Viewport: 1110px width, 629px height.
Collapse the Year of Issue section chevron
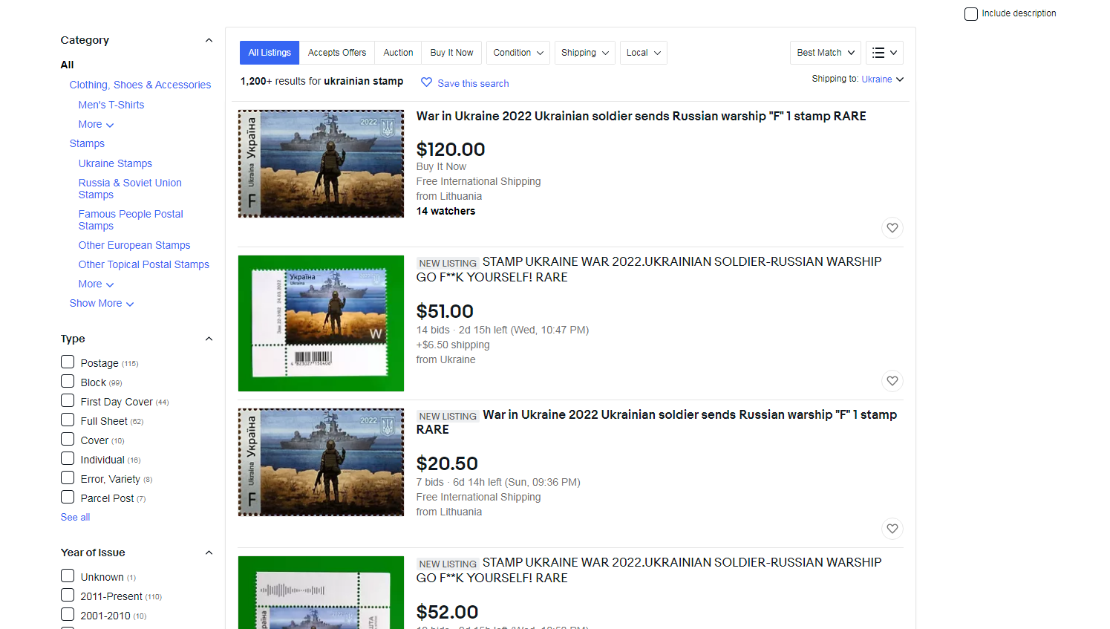pyautogui.click(x=209, y=553)
